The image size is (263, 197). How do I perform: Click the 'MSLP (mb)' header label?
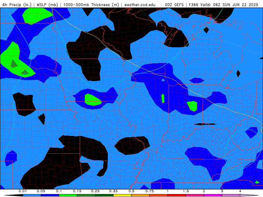[x=47, y=5]
